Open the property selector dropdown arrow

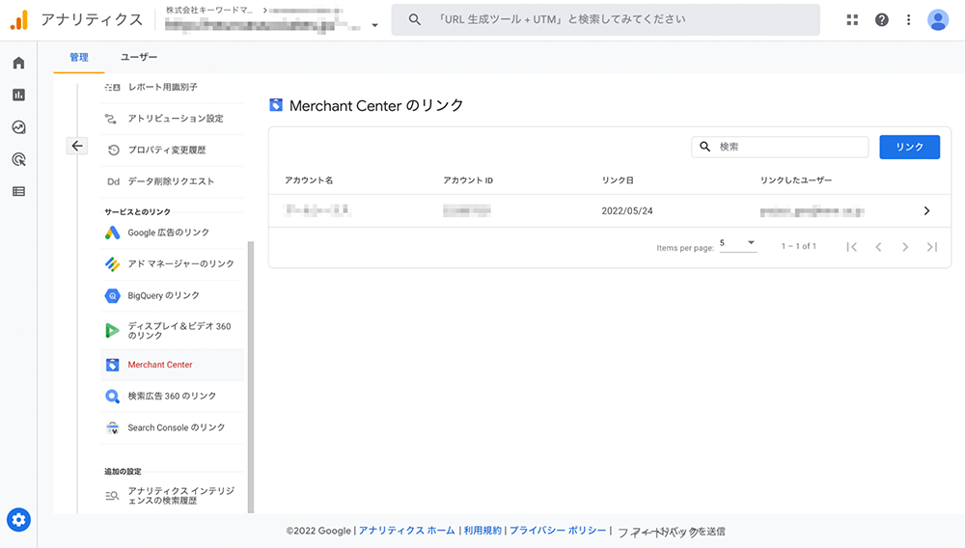pyautogui.click(x=374, y=25)
